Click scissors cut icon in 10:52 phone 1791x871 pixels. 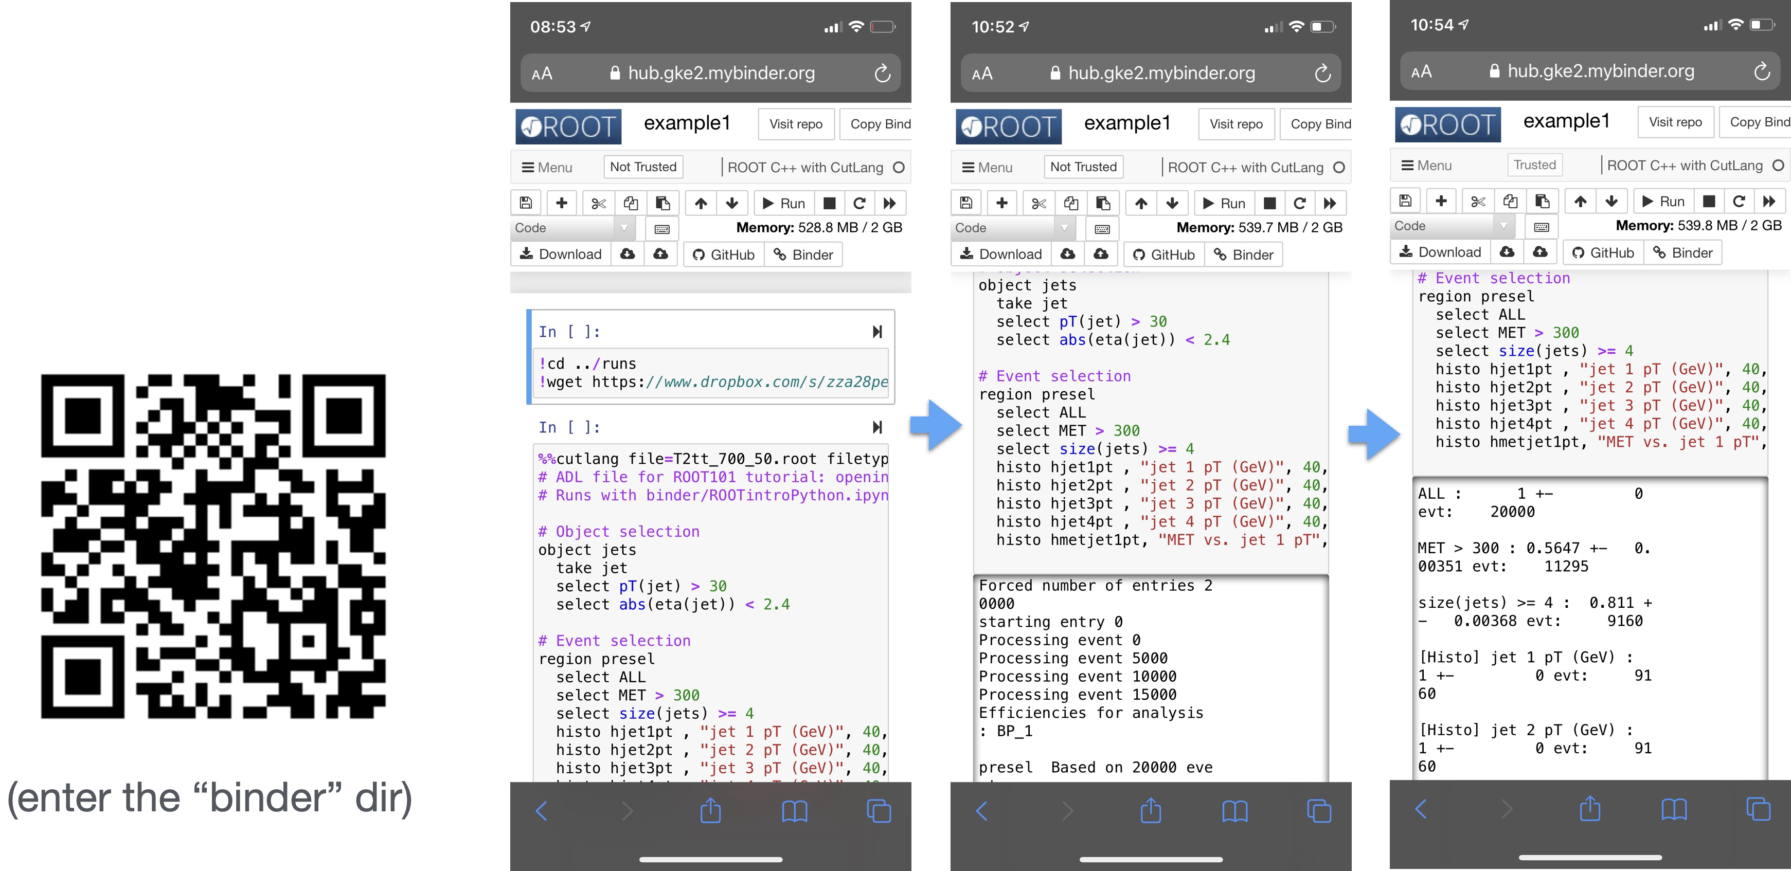(1038, 203)
